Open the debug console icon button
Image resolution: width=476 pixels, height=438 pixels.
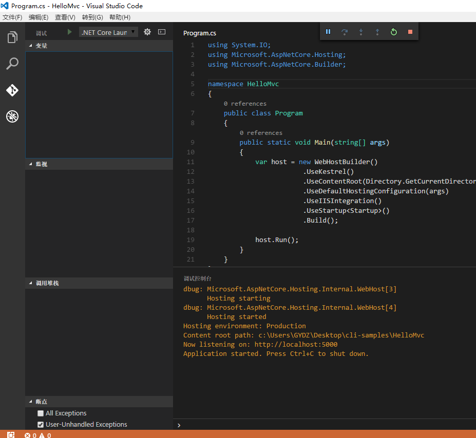pyautogui.click(x=162, y=32)
